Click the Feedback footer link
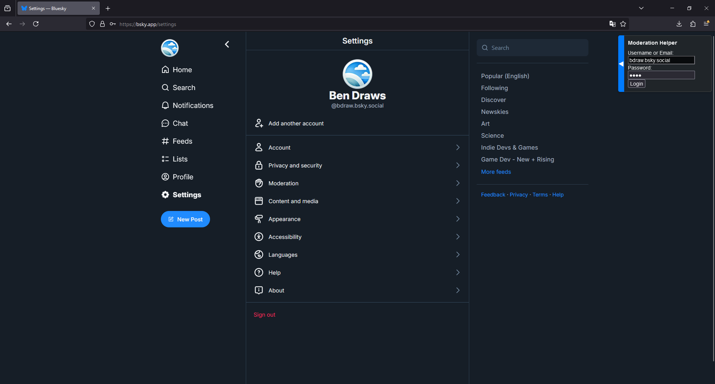The image size is (715, 384). (x=493, y=195)
